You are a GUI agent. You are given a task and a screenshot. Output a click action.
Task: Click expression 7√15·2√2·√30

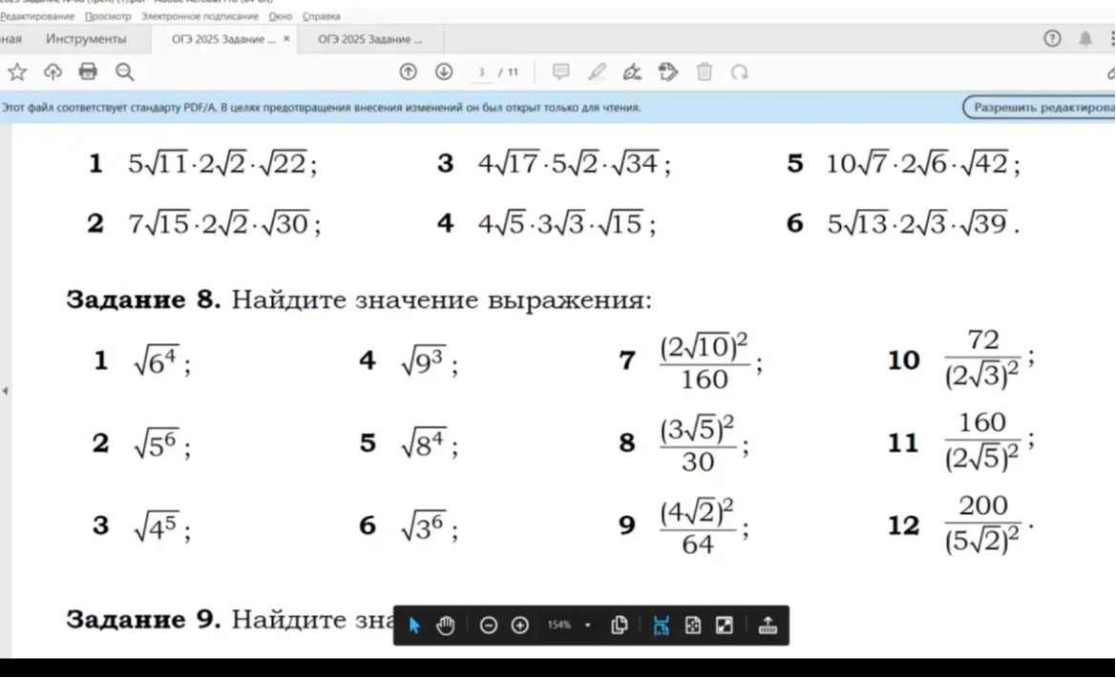pyautogui.click(x=225, y=224)
